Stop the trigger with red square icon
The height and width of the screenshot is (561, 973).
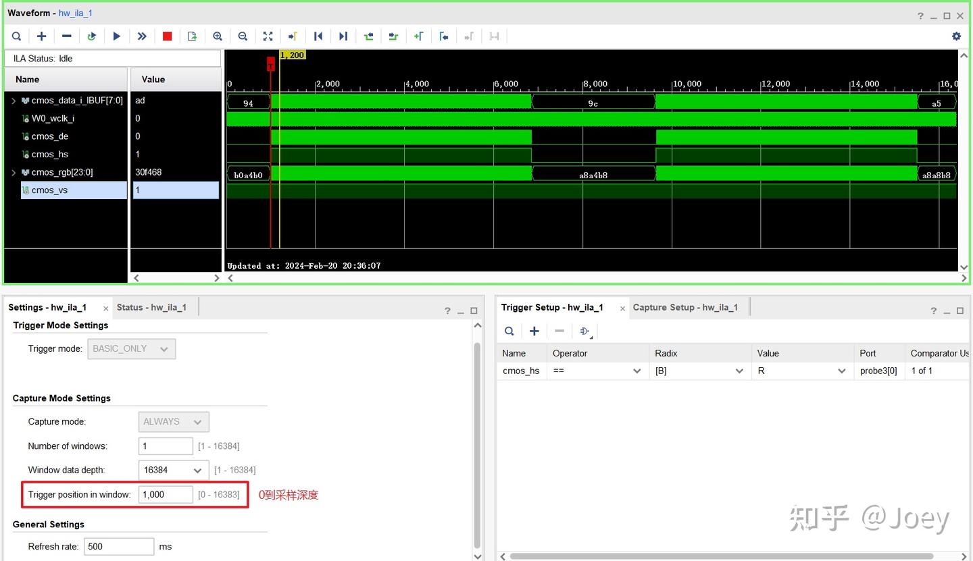tap(167, 36)
